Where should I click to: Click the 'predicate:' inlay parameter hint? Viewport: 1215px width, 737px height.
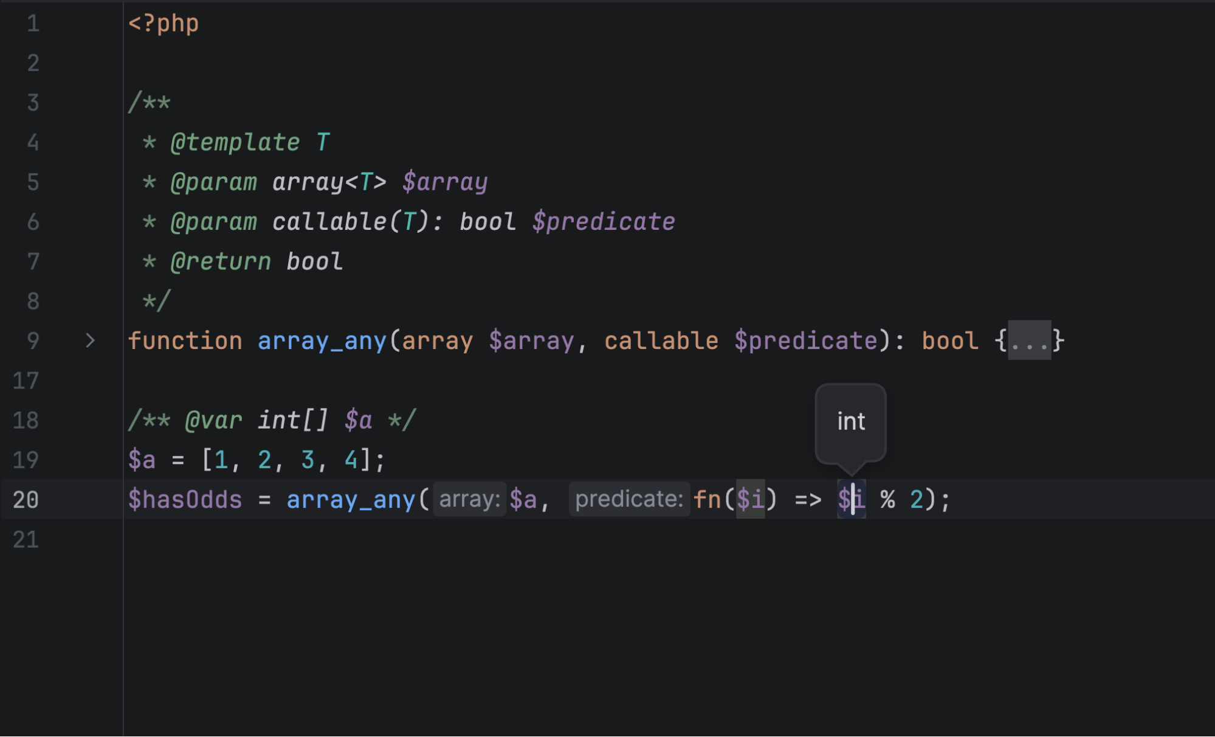coord(630,499)
